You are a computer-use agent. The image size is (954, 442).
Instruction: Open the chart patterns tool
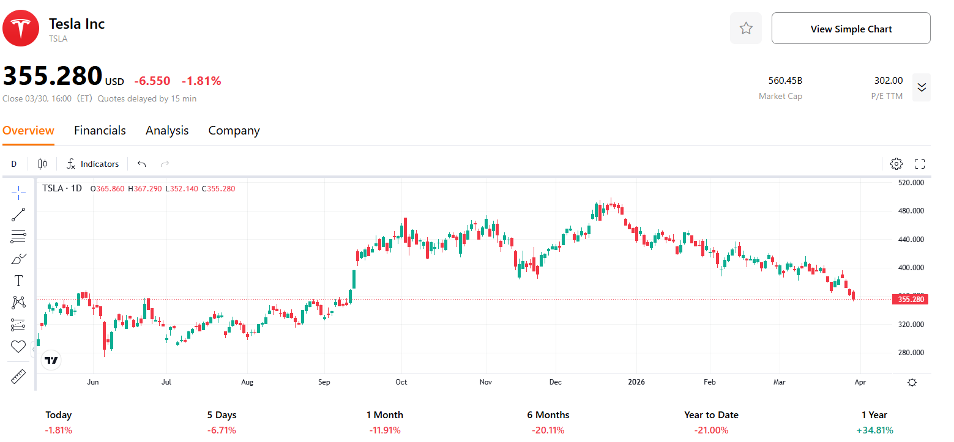(x=18, y=303)
